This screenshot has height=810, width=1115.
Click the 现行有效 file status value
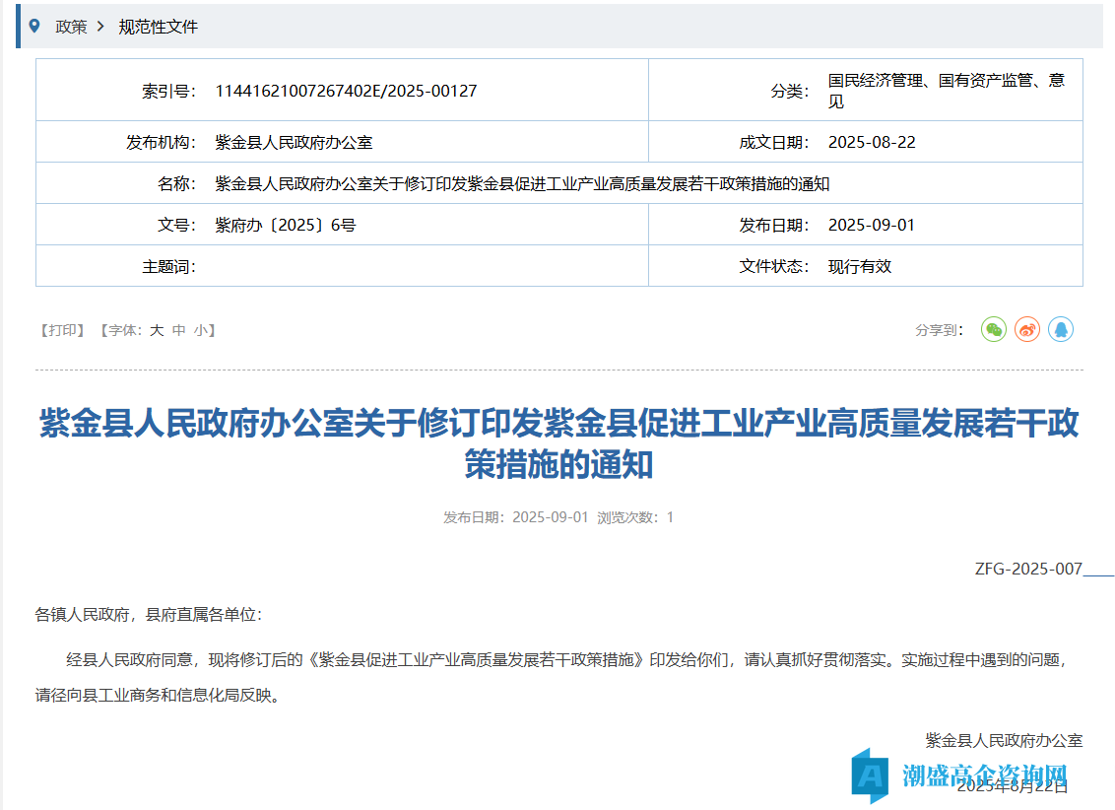[x=860, y=267]
